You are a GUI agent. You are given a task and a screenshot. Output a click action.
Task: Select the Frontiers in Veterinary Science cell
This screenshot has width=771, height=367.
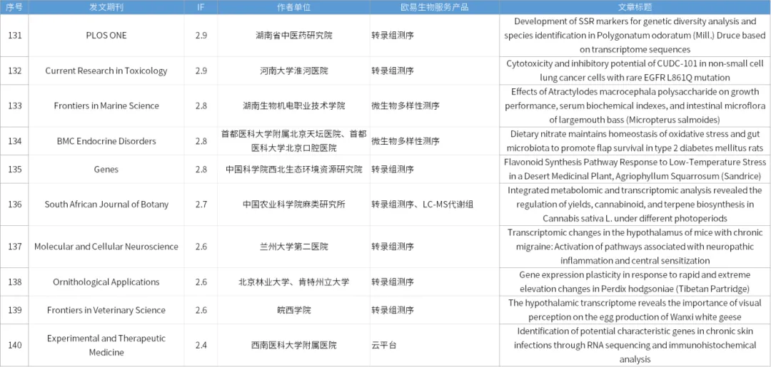[x=106, y=310]
